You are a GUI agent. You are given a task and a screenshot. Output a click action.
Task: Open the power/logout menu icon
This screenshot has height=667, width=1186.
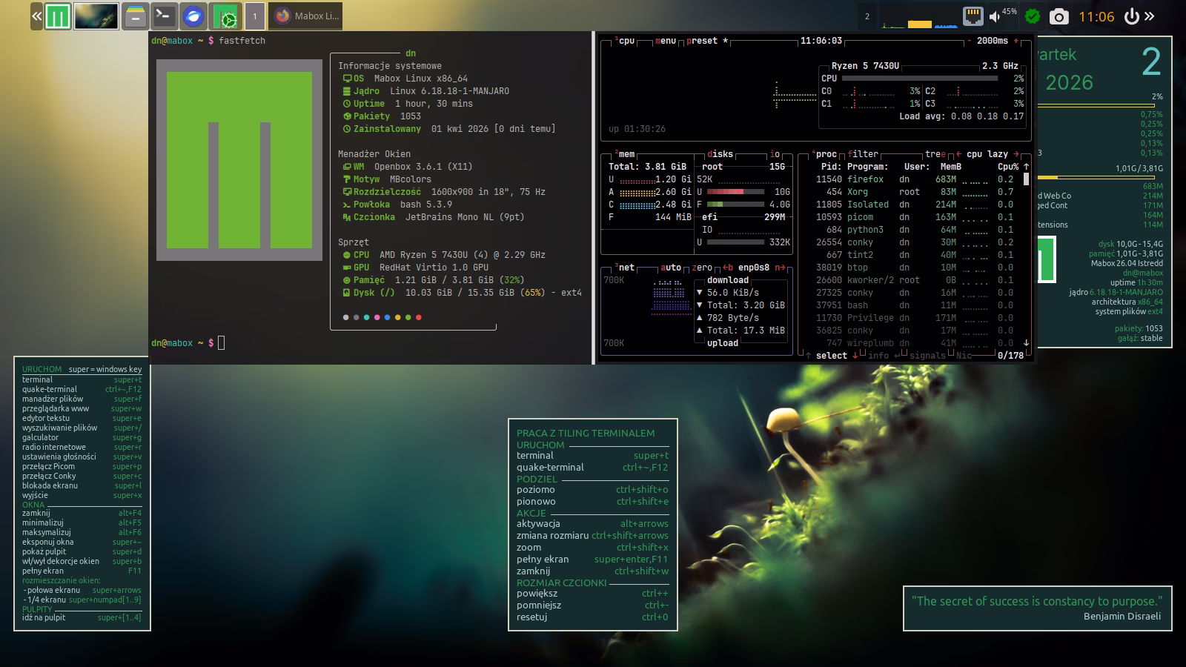click(x=1131, y=16)
